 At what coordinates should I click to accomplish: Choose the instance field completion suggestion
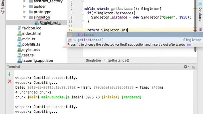click(135, 35)
